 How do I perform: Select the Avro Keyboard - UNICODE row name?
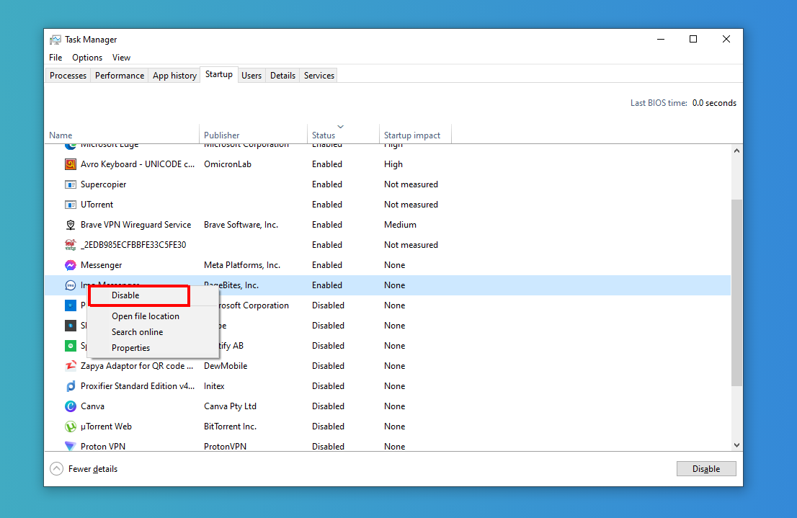coord(137,164)
